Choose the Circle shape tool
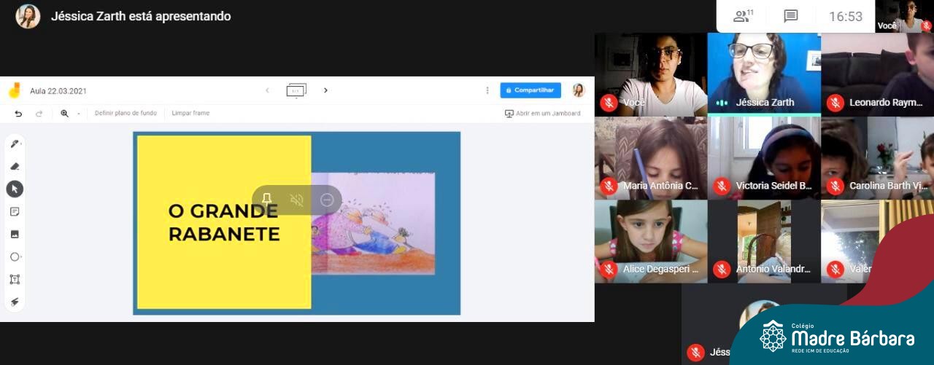 15,257
